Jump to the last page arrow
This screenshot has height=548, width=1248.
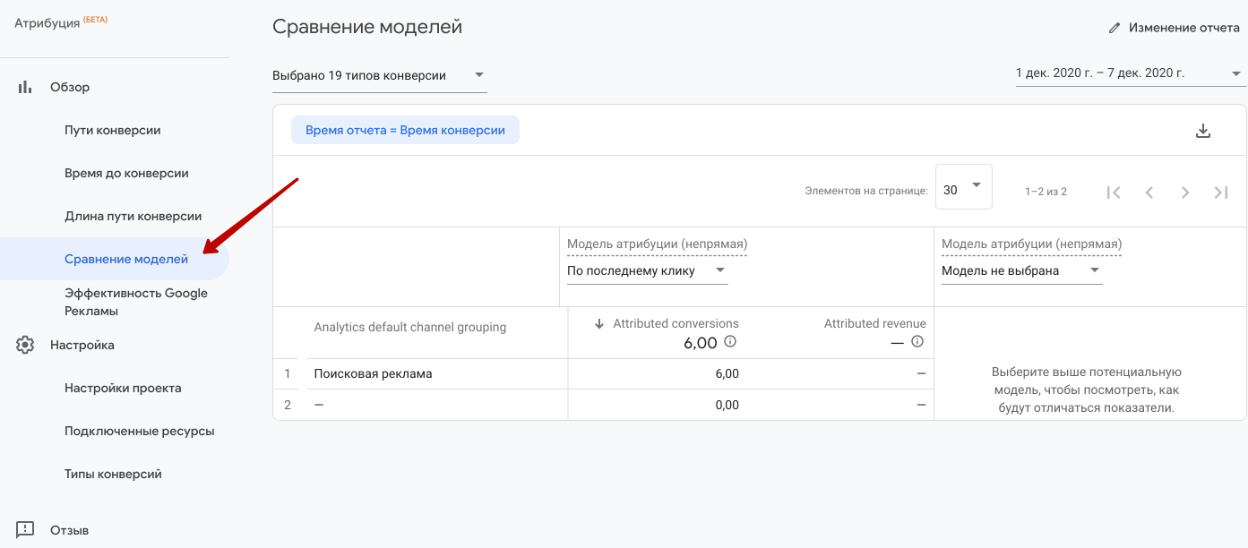[x=1220, y=192]
